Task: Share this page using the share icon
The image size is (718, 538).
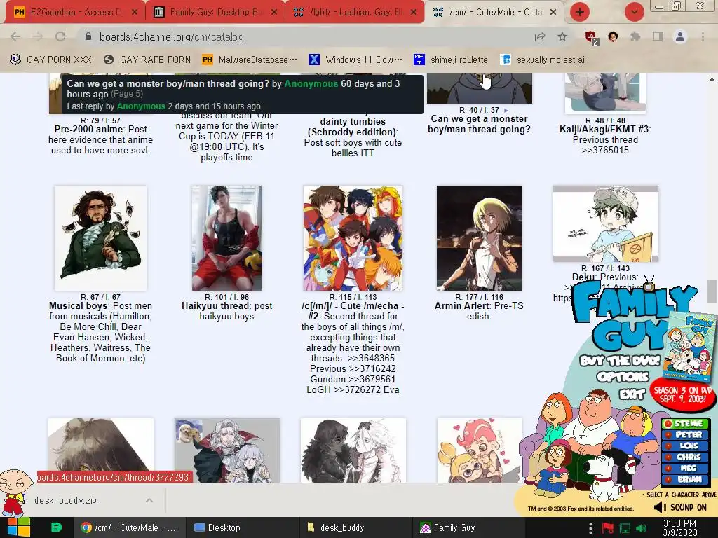Action: pos(540,36)
